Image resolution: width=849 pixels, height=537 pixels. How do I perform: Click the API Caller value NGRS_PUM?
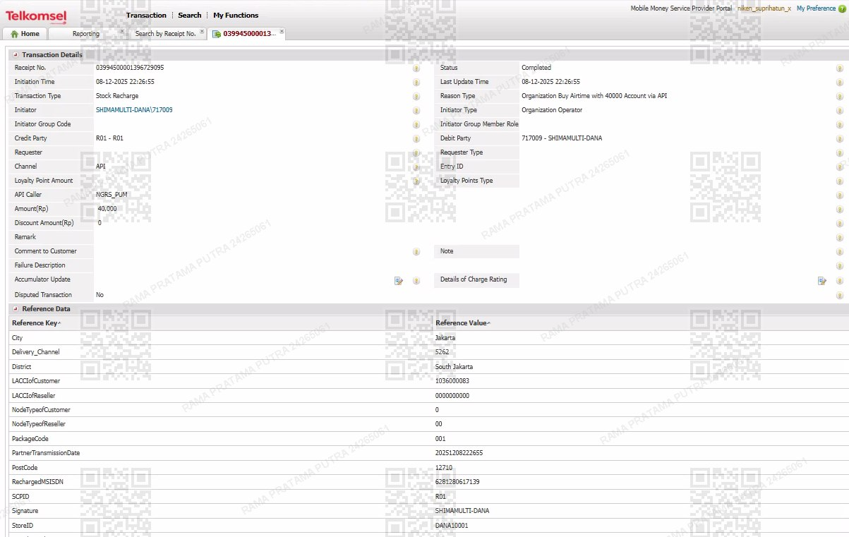click(112, 195)
